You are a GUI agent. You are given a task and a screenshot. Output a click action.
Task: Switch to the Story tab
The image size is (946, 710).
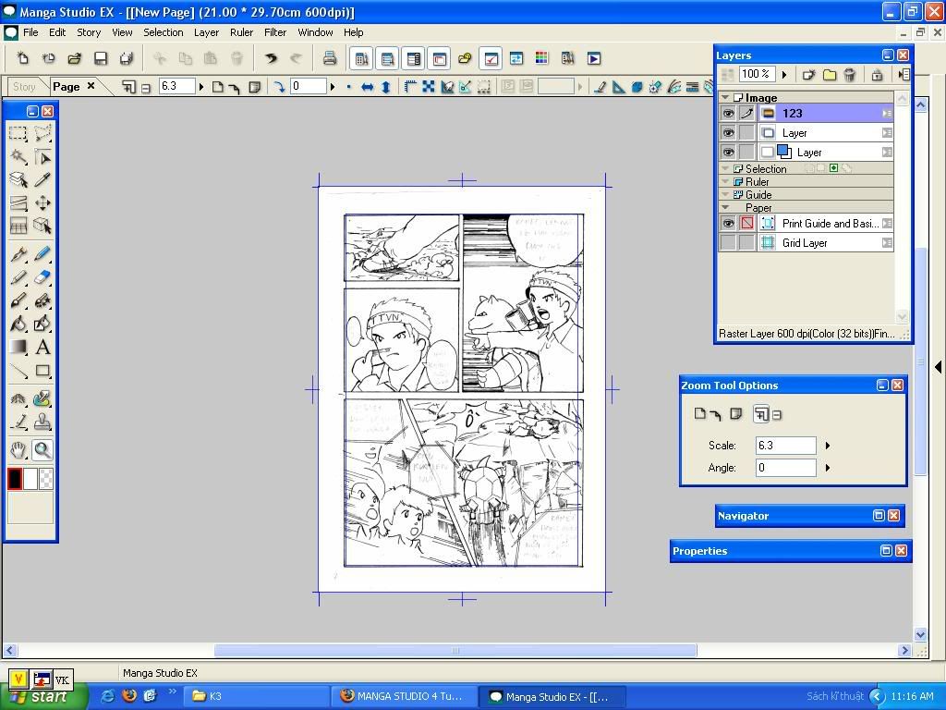click(24, 86)
